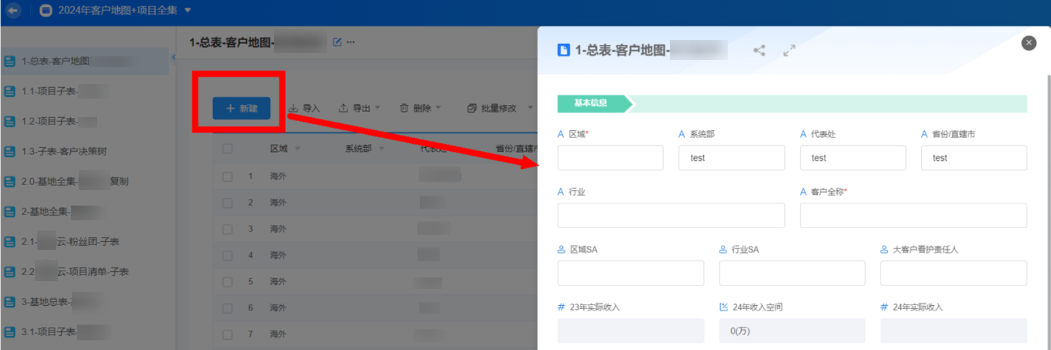Click the 区域SA member field
The height and width of the screenshot is (350, 1051).
(631, 274)
